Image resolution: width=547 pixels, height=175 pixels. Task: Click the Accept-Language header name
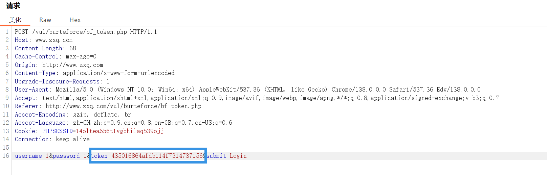[x=40, y=123]
